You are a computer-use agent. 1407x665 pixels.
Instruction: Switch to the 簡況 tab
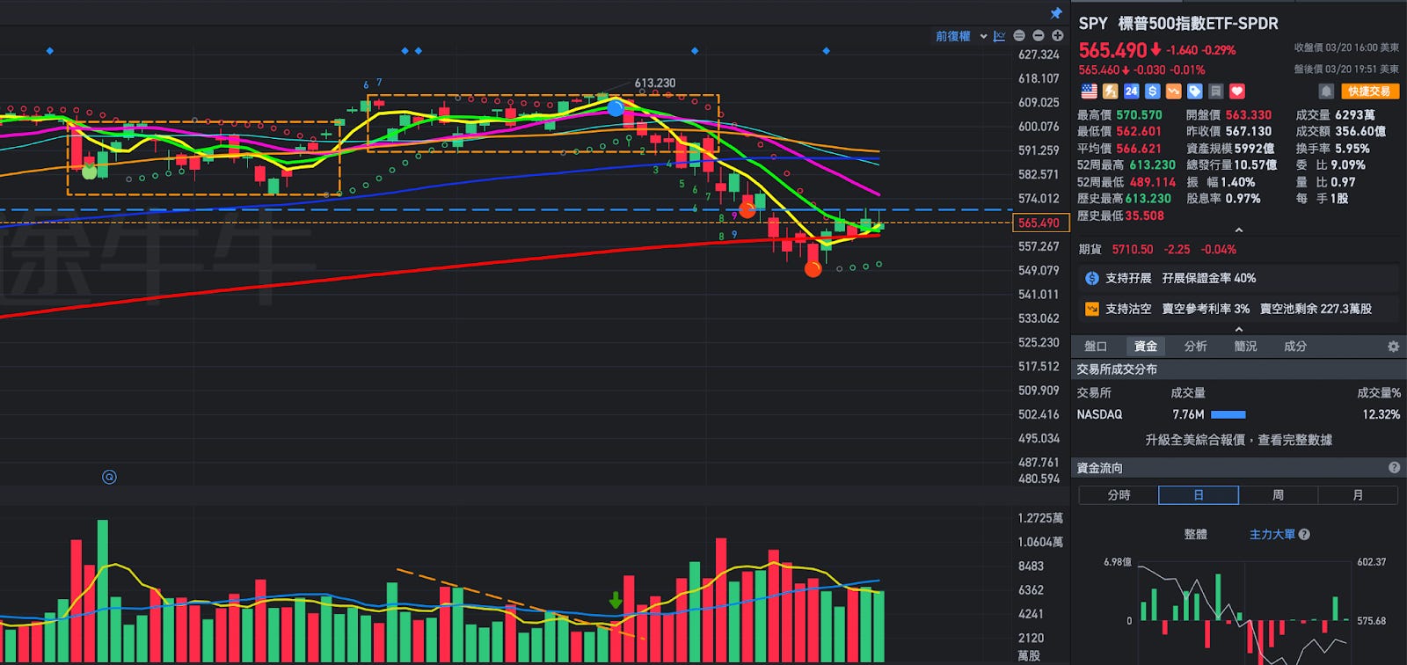click(1245, 347)
